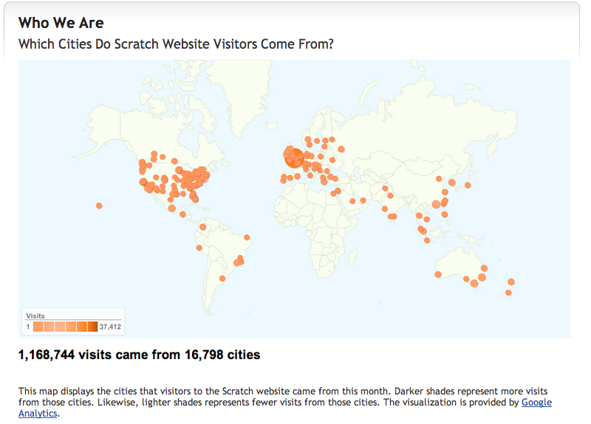This screenshot has width=591, height=424.
Task: Click the Java island marker in Indonesia
Action: point(427,240)
